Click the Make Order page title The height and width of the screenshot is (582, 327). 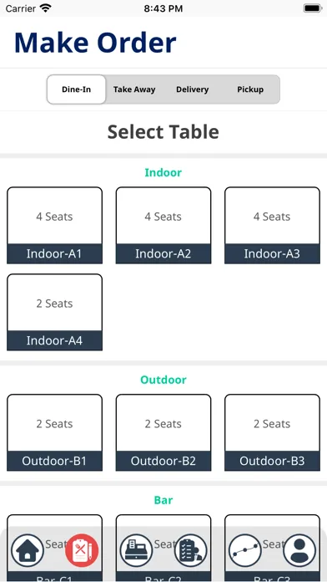(x=95, y=43)
